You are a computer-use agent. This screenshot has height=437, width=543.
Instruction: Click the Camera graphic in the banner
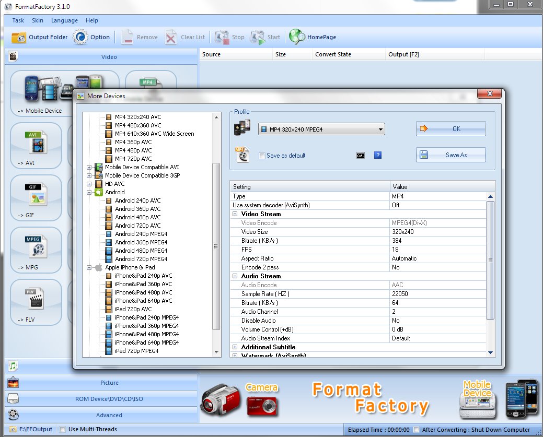[x=262, y=399]
